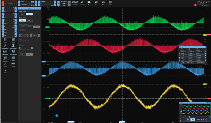Increase Channel A range
Viewport: 211px width, 123px height.
tap(15, 10)
